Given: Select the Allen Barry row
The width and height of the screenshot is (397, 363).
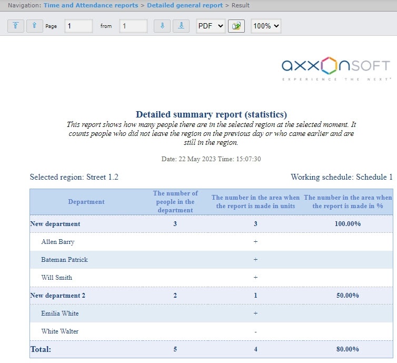Looking at the screenshot, I should click(x=58, y=242).
